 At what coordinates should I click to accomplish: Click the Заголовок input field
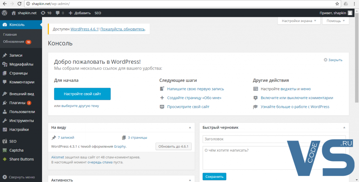click(274, 139)
